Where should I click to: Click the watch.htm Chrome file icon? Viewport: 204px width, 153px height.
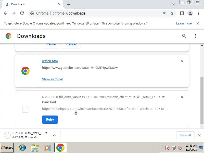(x=25, y=71)
